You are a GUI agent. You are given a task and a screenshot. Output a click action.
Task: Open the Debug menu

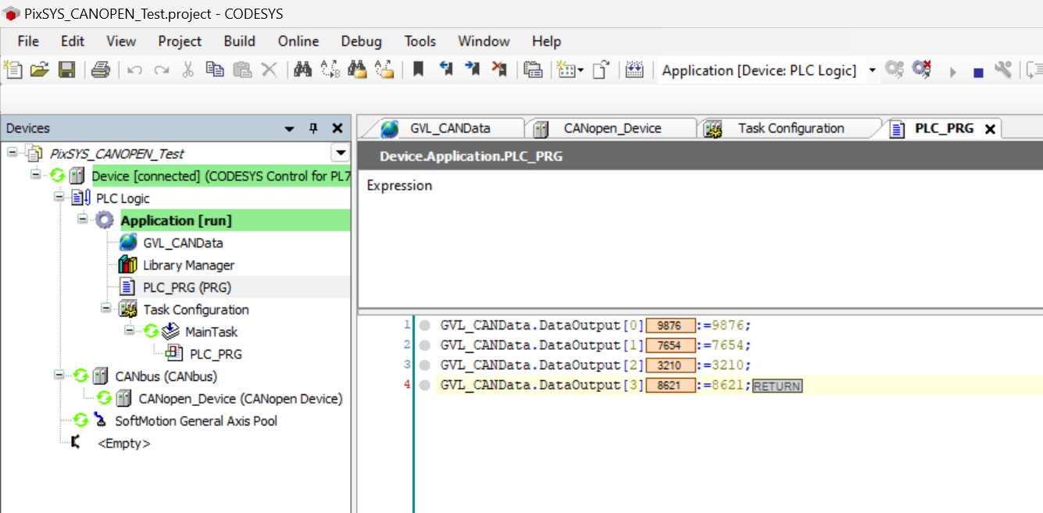coord(362,41)
